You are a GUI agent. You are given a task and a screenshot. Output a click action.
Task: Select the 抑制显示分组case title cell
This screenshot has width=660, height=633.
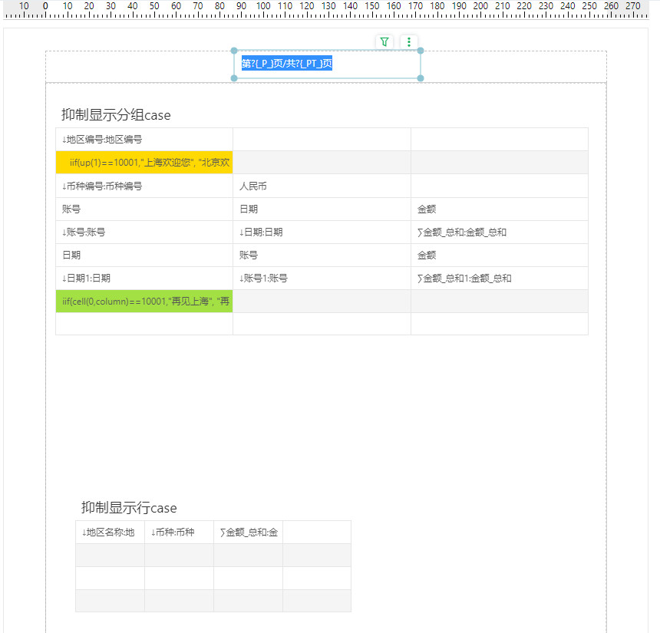[x=115, y=115]
